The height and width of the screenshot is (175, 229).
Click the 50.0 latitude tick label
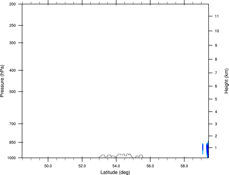pos(48,166)
